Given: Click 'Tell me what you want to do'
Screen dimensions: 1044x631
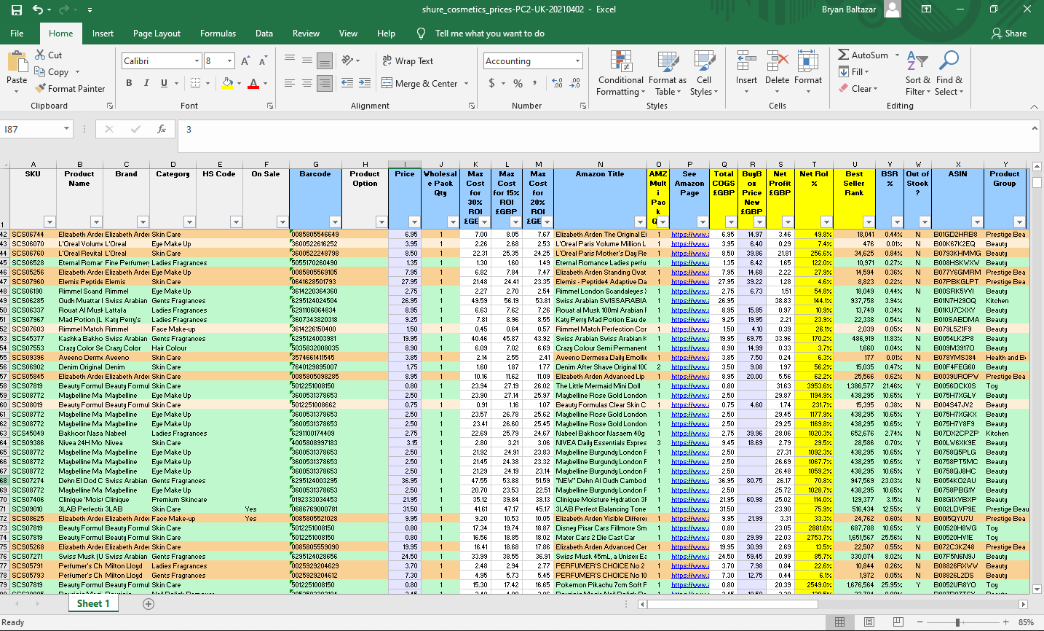Looking at the screenshot, I should point(489,34).
